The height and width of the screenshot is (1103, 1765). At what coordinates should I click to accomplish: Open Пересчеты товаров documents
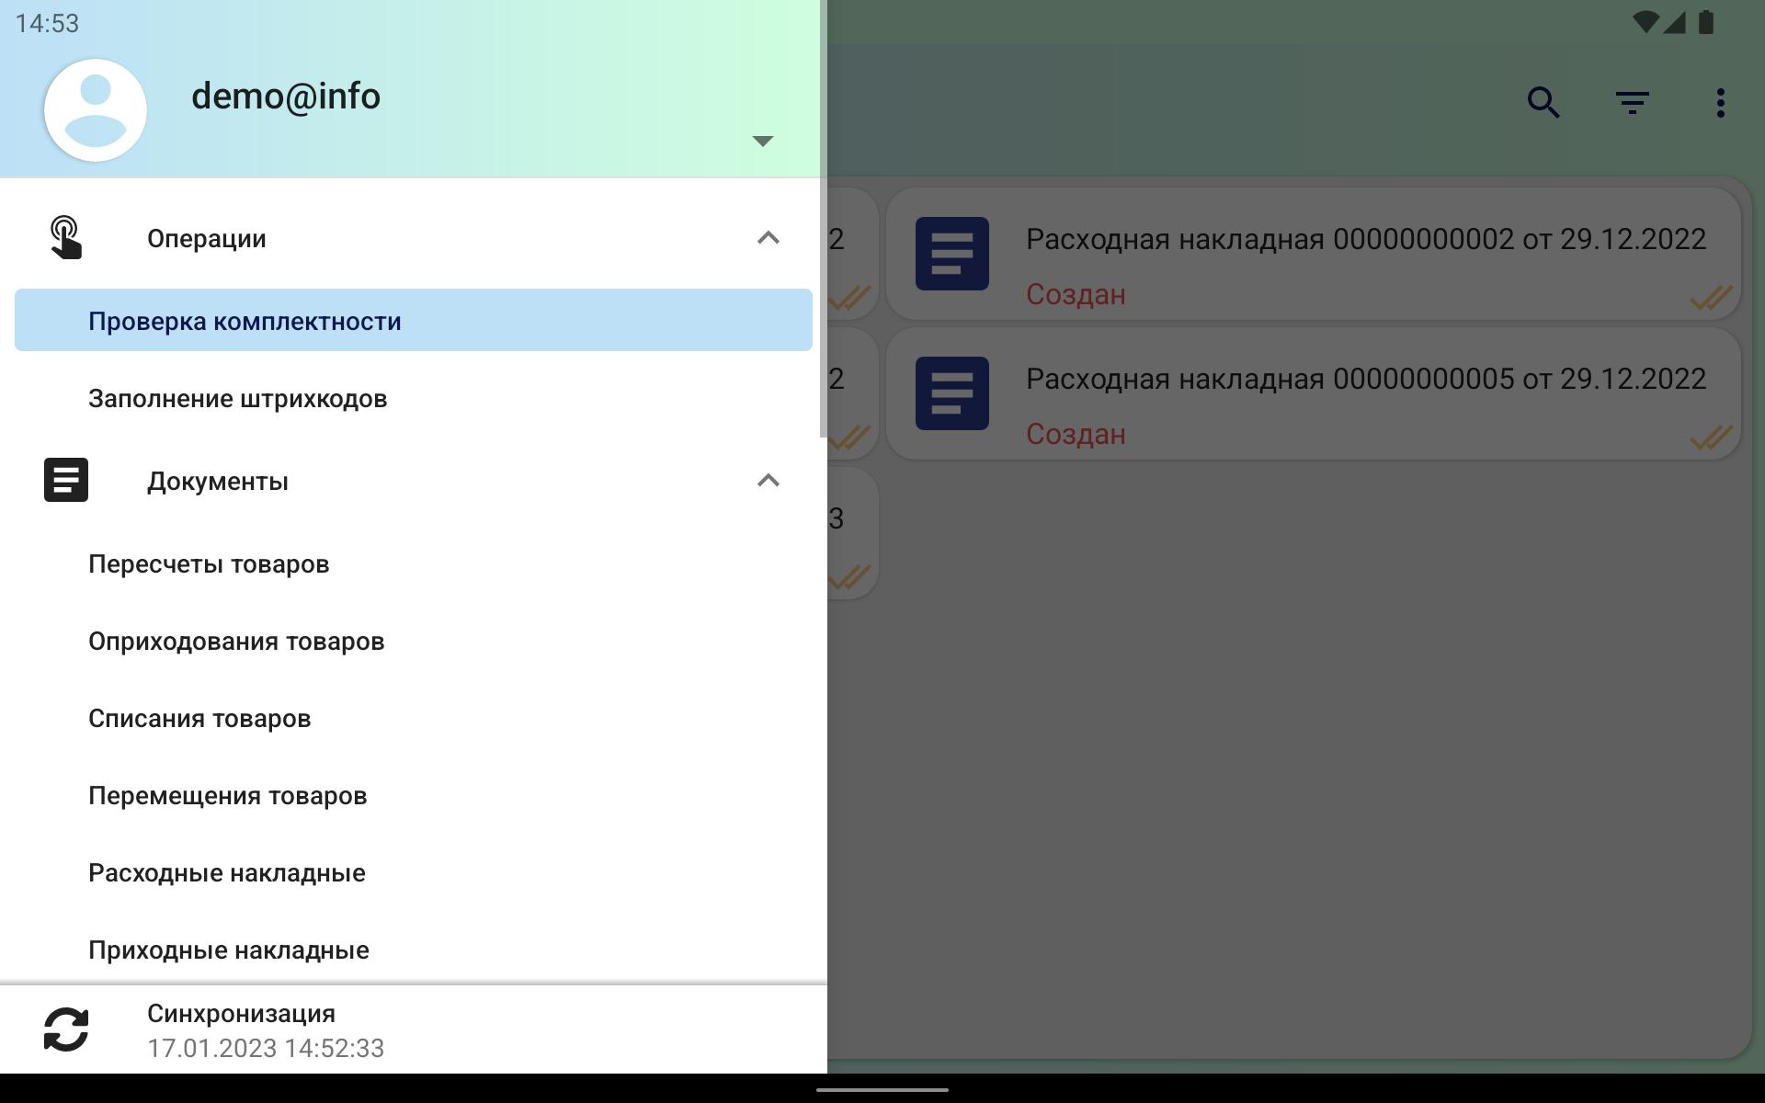click(209, 564)
